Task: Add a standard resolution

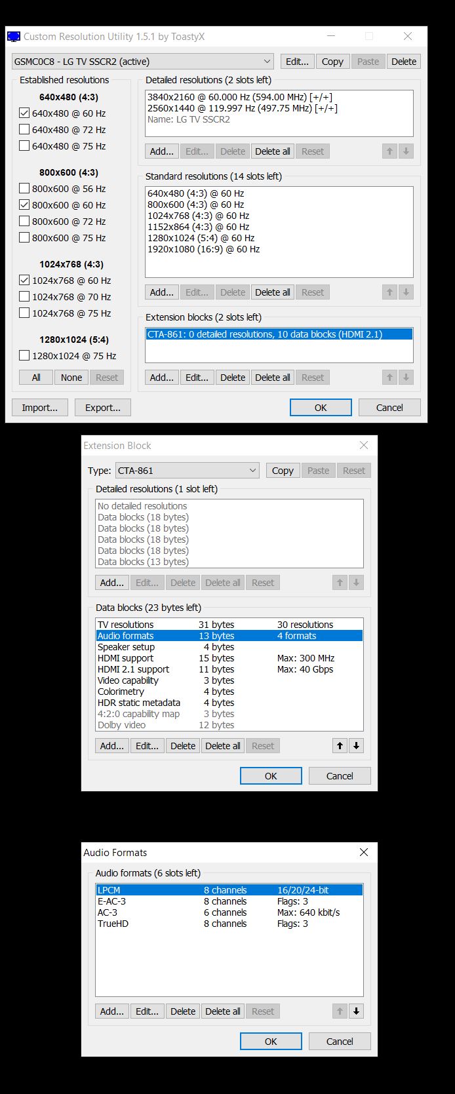Action: coord(161,292)
